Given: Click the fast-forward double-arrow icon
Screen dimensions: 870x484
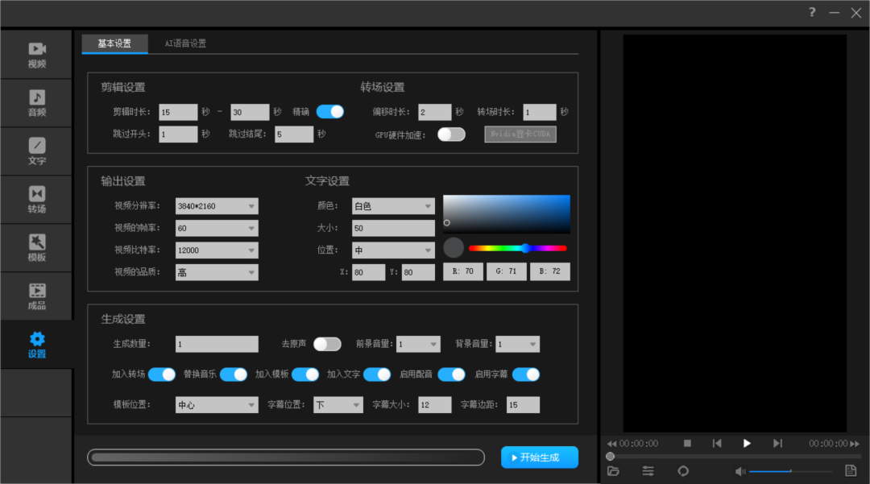Looking at the screenshot, I should (855, 444).
